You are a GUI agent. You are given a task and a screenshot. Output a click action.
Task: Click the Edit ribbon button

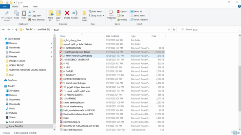pos(121,16)
